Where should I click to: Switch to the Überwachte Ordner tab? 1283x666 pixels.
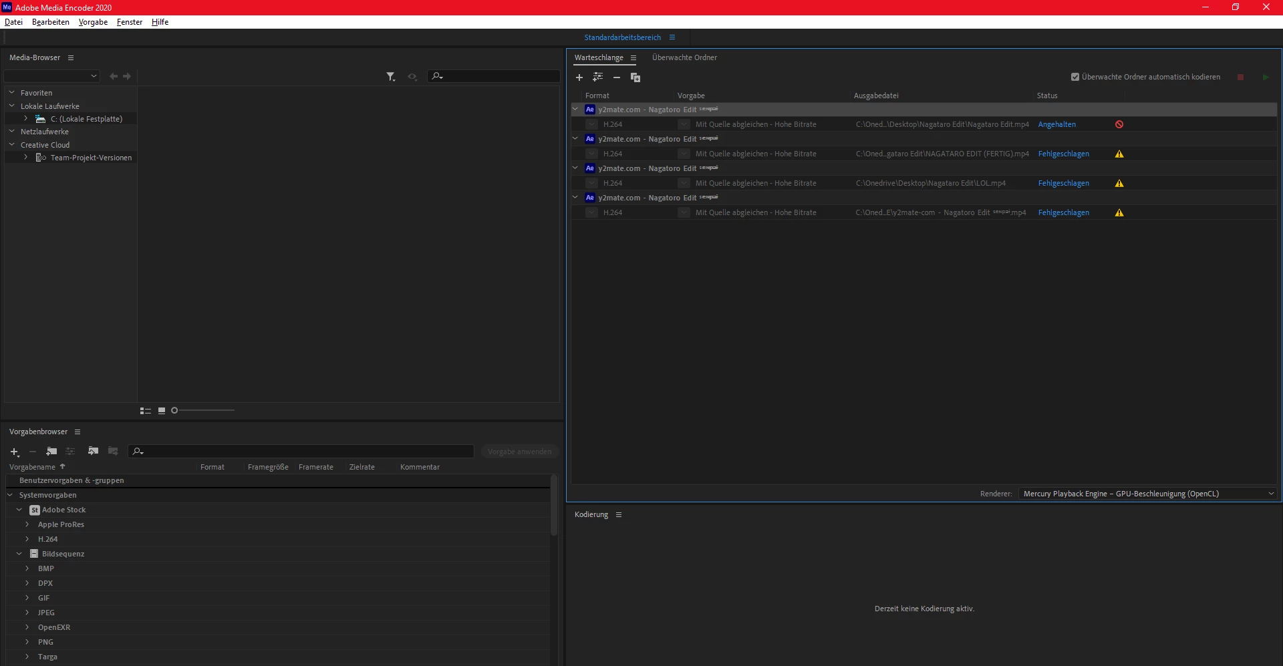tap(684, 58)
